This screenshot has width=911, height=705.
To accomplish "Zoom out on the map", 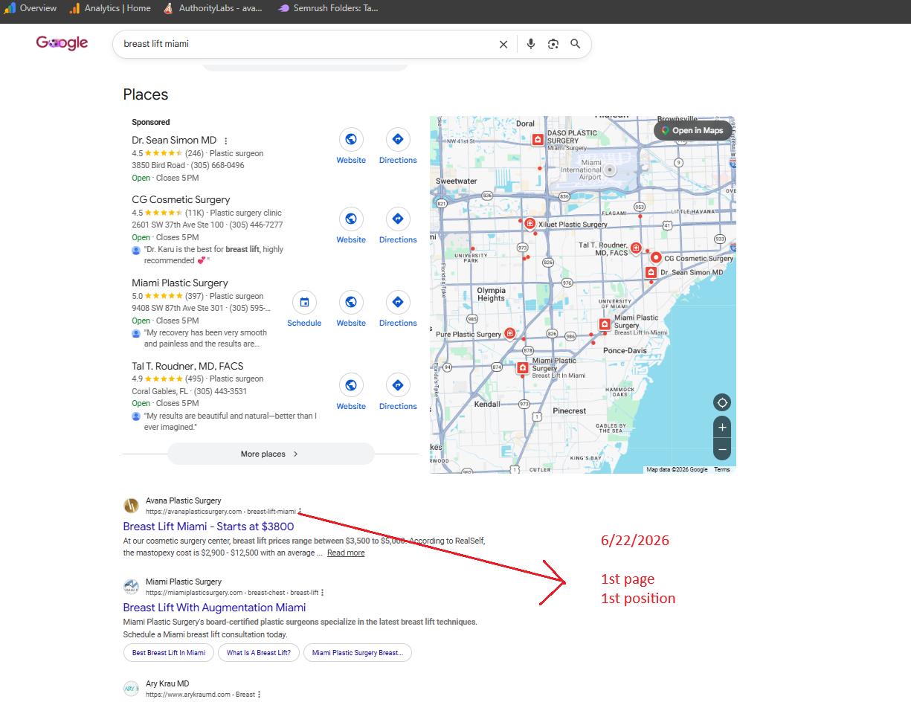I will [721, 450].
